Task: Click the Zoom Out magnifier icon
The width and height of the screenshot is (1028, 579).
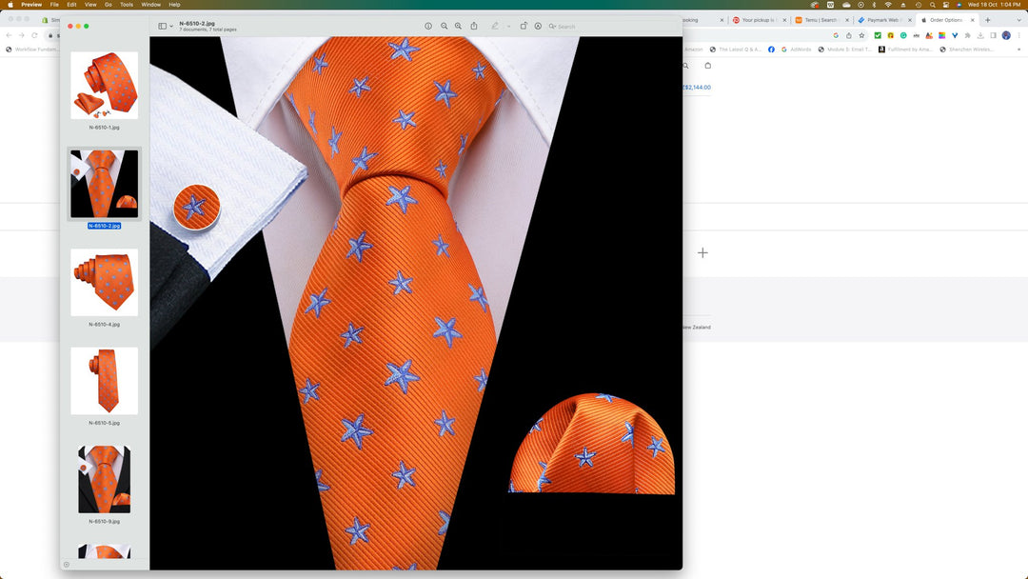Action: point(444,26)
